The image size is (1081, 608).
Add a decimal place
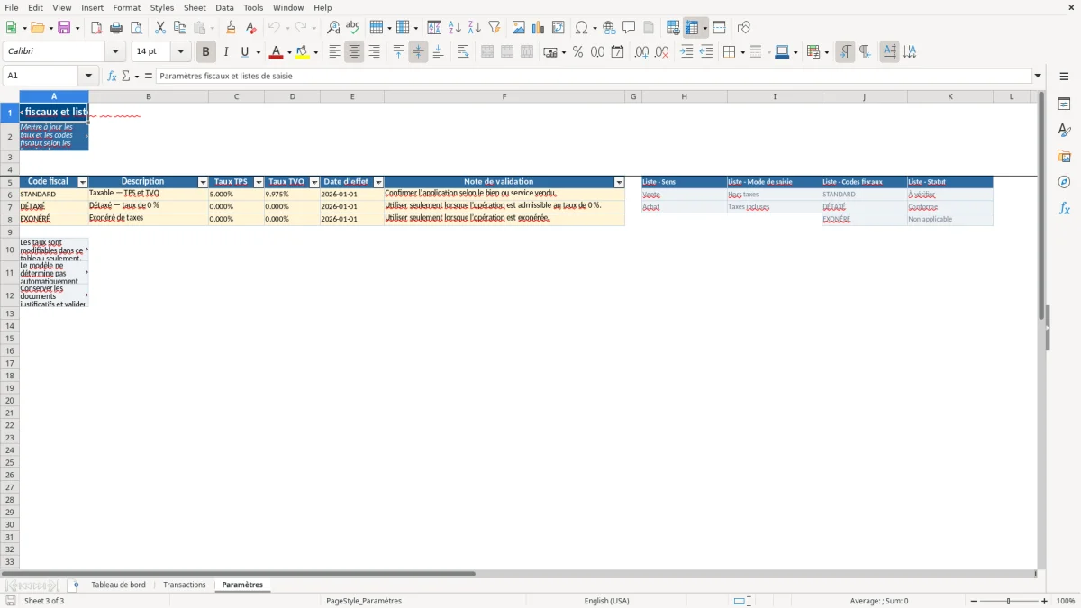641,52
